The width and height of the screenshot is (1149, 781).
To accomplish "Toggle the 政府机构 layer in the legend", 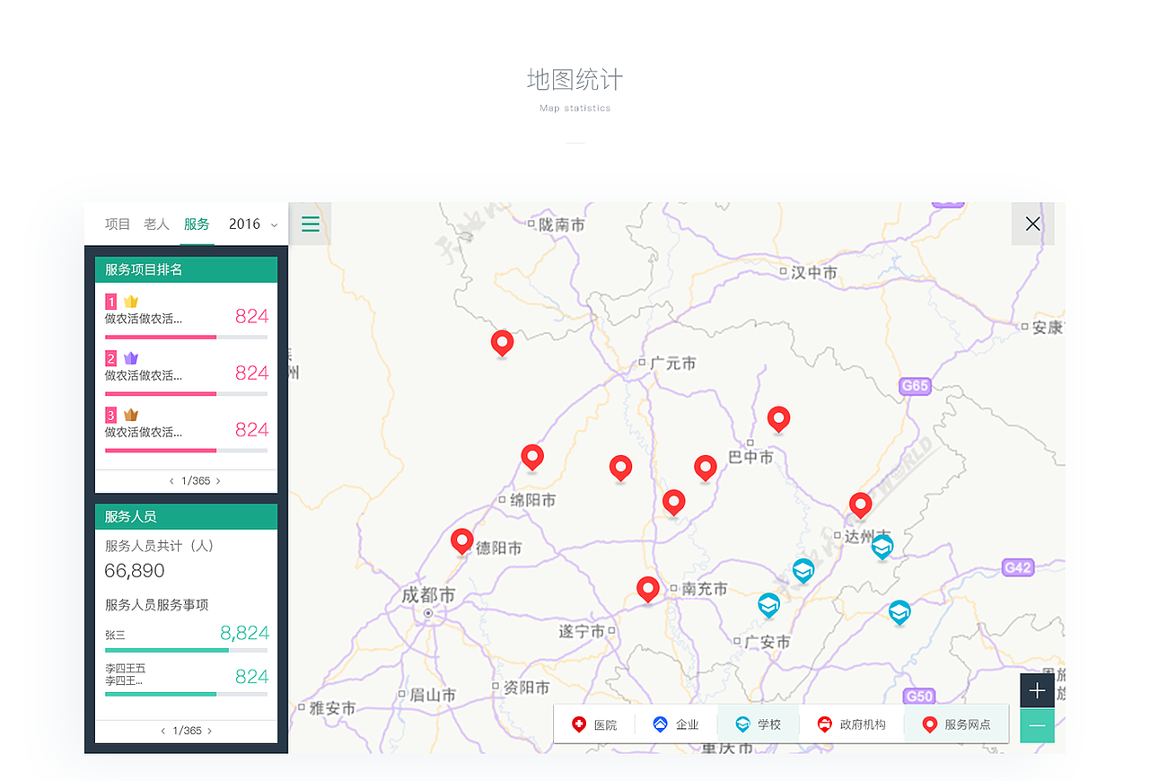I will [x=851, y=724].
